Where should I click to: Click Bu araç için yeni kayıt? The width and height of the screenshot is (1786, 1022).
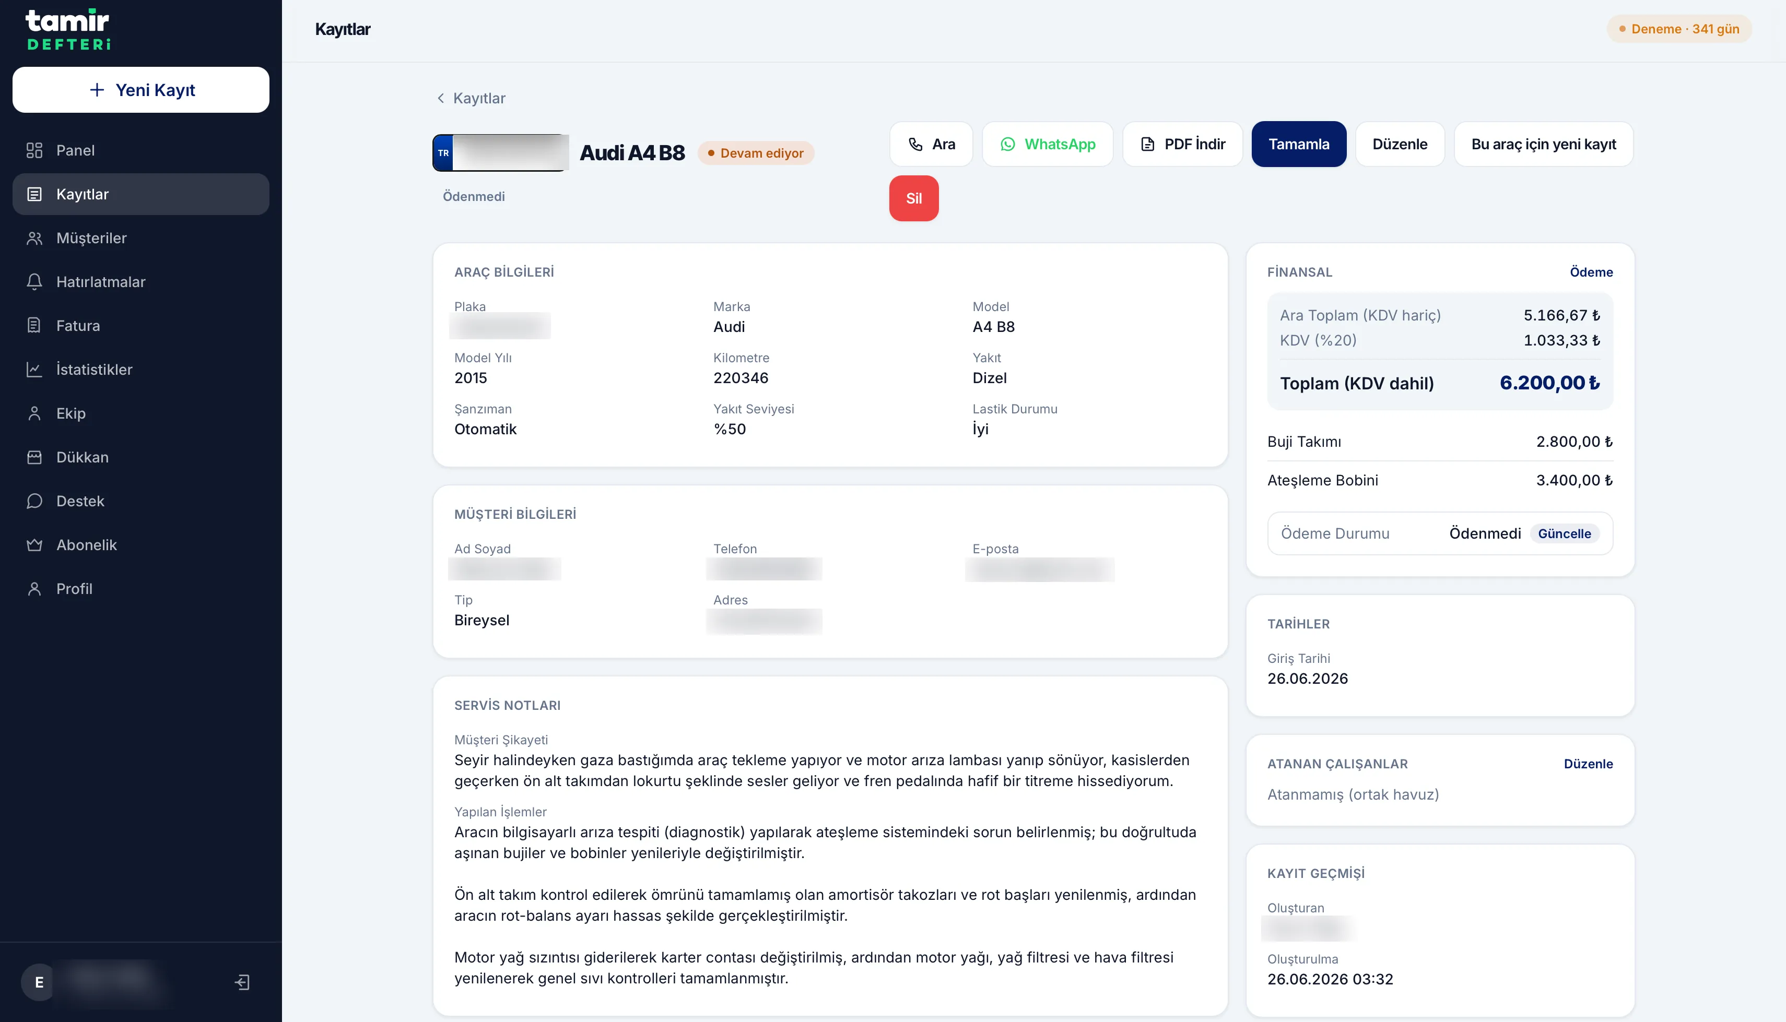coord(1544,144)
